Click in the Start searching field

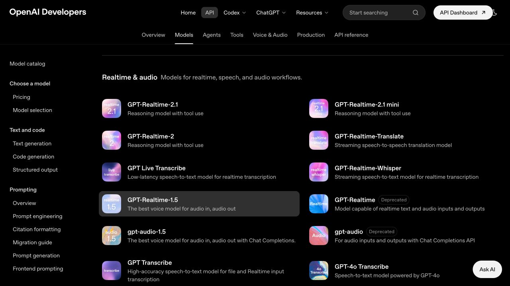pyautogui.click(x=384, y=13)
